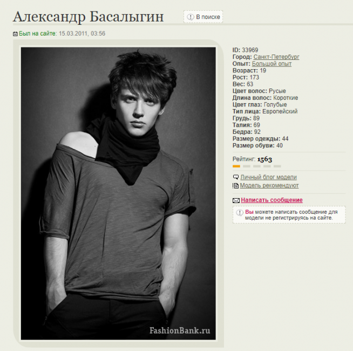Open Личный блог модели link
Image resolution: width=353 pixels, height=351 pixels.
click(268, 177)
